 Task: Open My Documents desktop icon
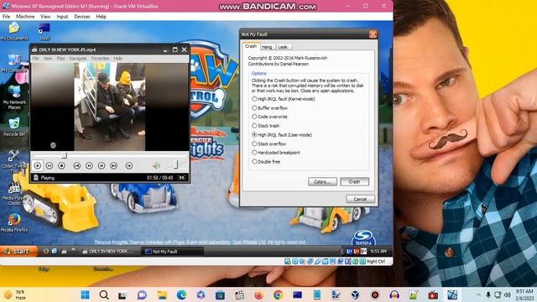tap(14, 32)
